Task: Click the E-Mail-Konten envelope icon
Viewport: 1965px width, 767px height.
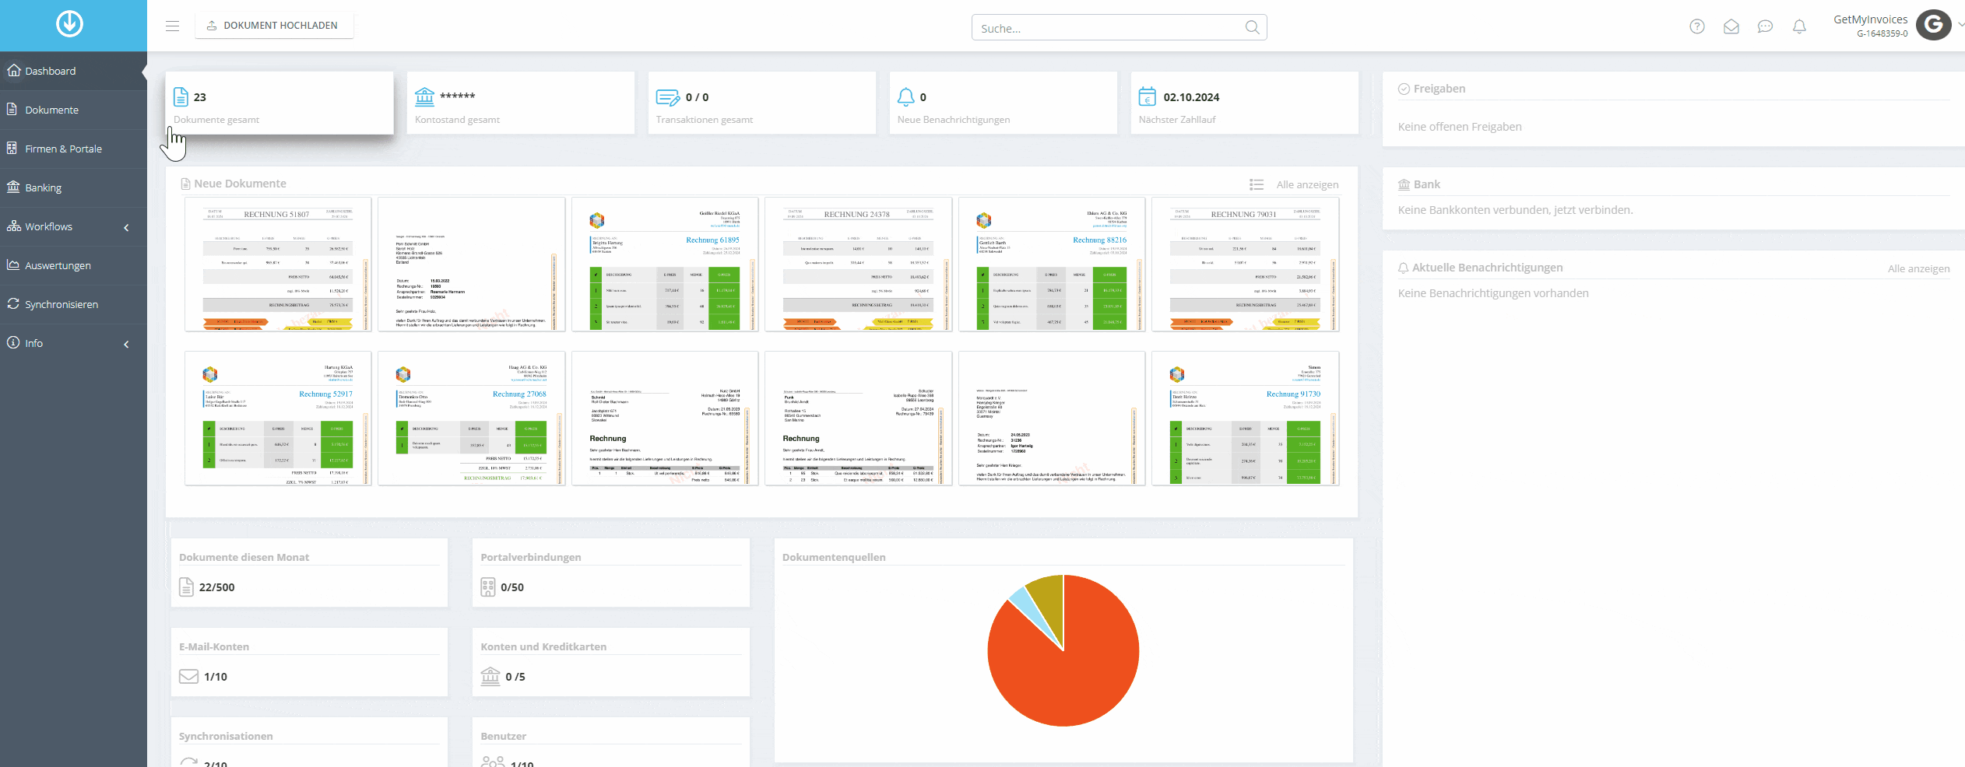Action: coord(188,676)
